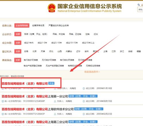Click person icon in 上海软件技术分公司 row
143x126 pixels.
coord(55,114)
